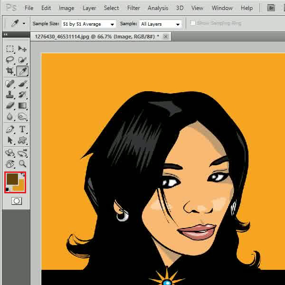
Task: Open the 3D menu
Action: point(180,8)
